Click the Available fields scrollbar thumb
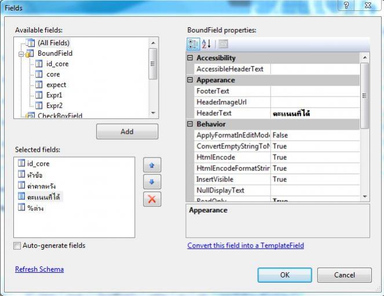 point(153,64)
